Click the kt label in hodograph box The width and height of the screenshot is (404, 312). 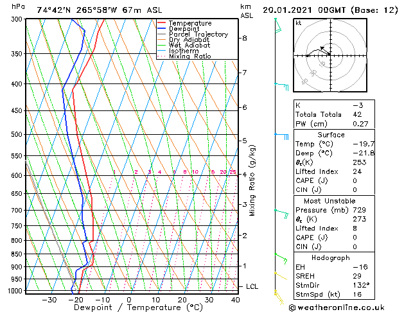pyautogui.click(x=298, y=22)
